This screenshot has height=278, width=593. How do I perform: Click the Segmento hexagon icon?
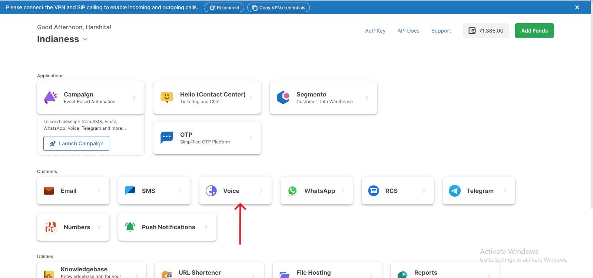pyautogui.click(x=283, y=98)
